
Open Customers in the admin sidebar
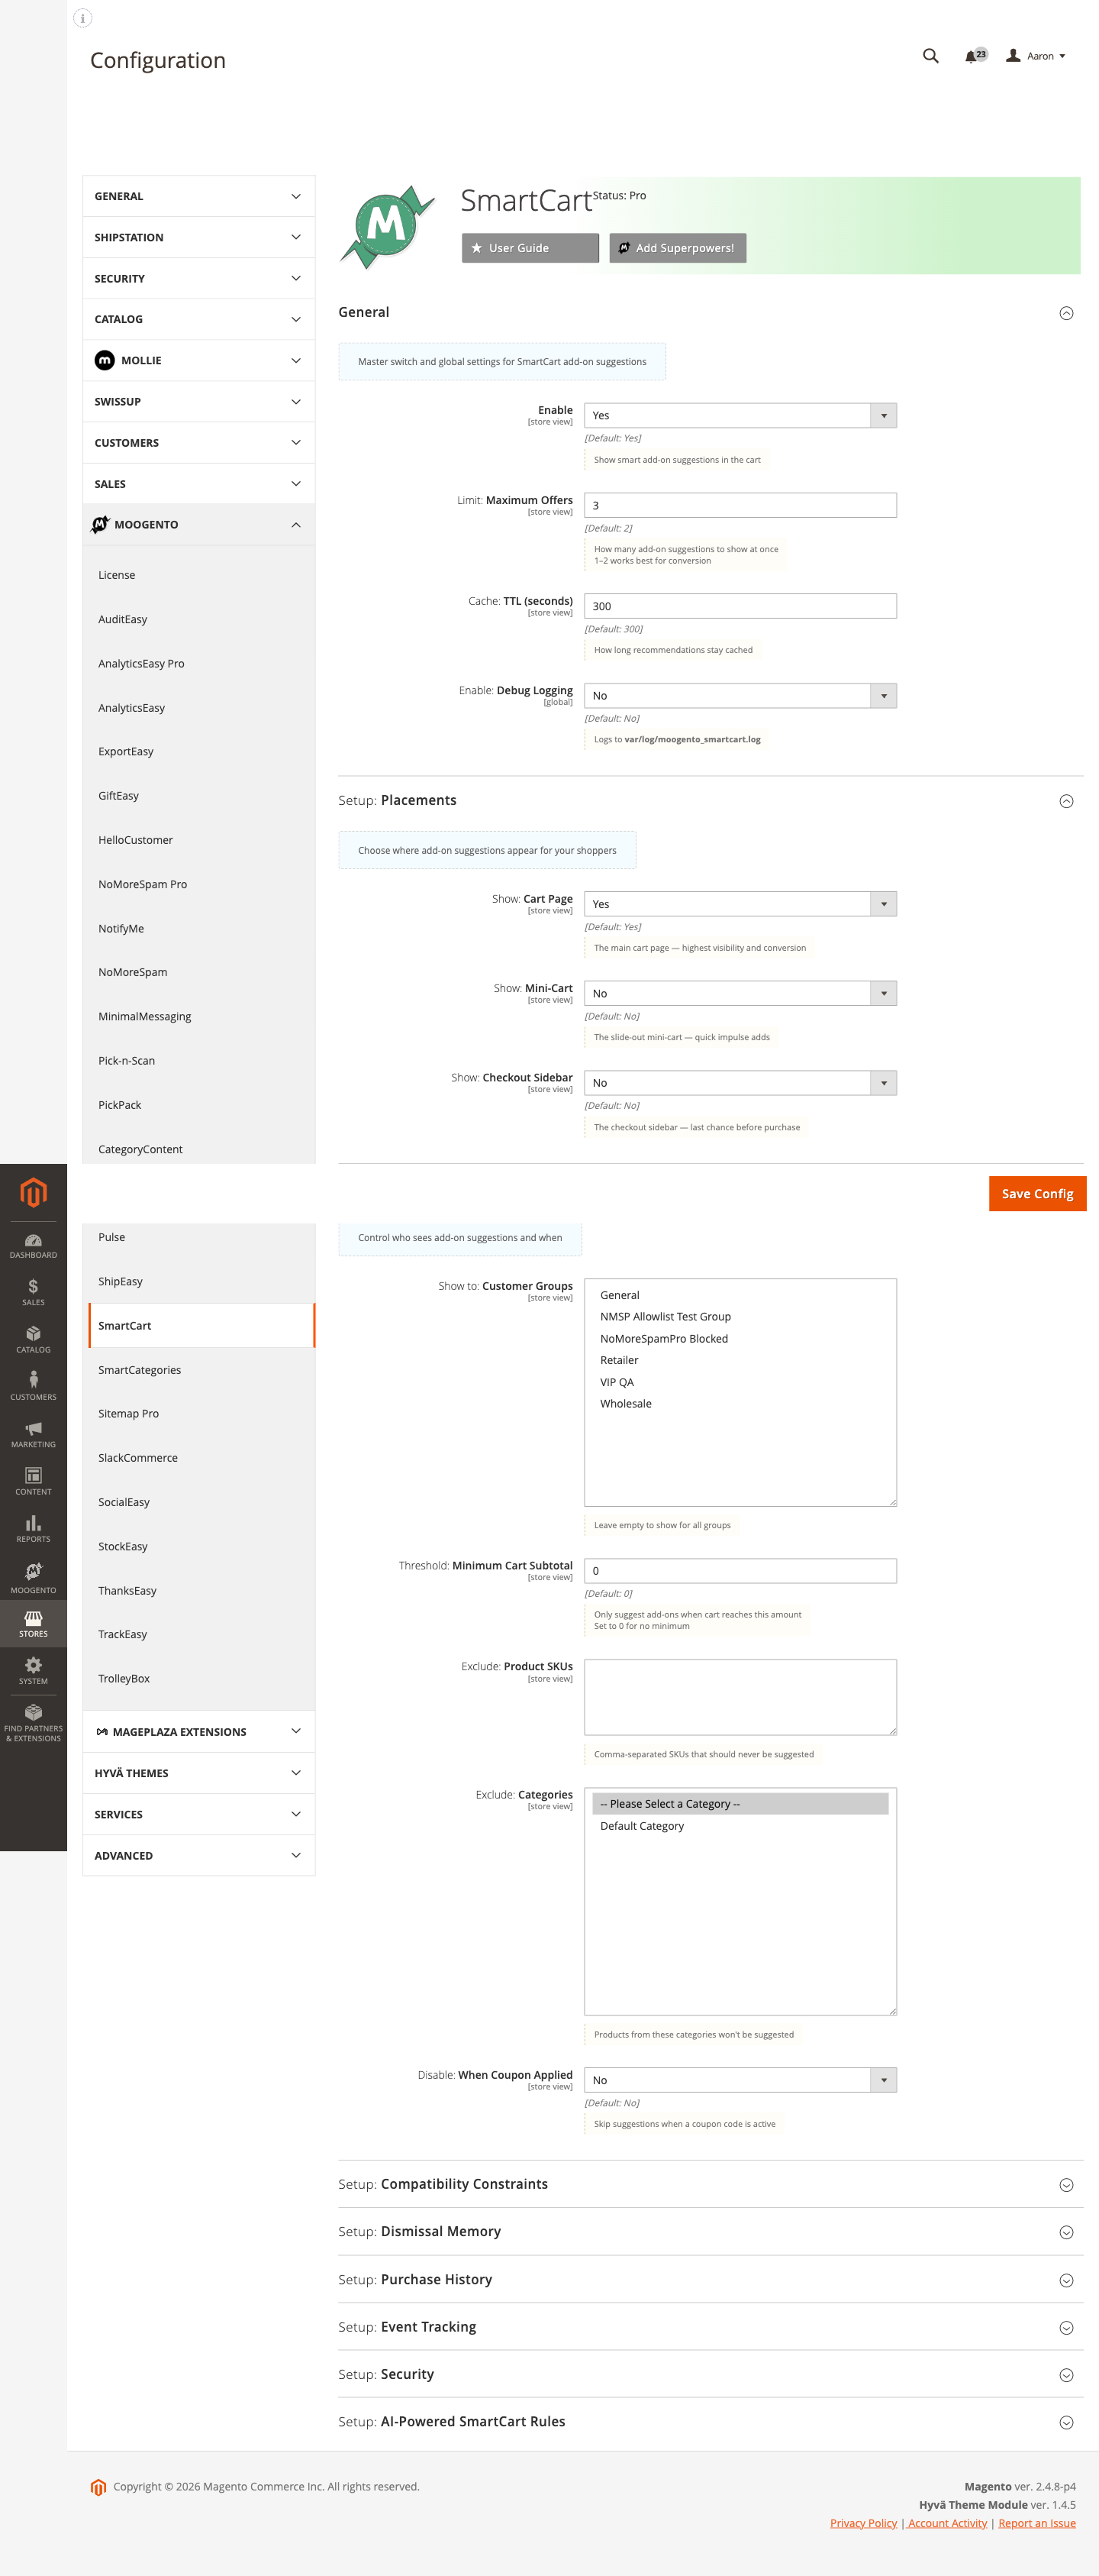click(x=33, y=1386)
